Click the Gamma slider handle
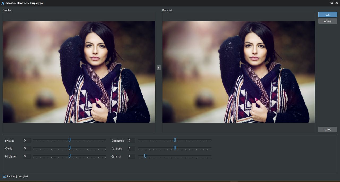This screenshot has height=182, width=340. tap(145, 156)
